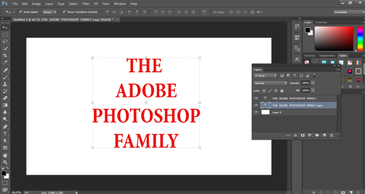The width and height of the screenshot is (365, 194).
Task: Open the Fill slider dropdown arrow
Action: (x=313, y=91)
